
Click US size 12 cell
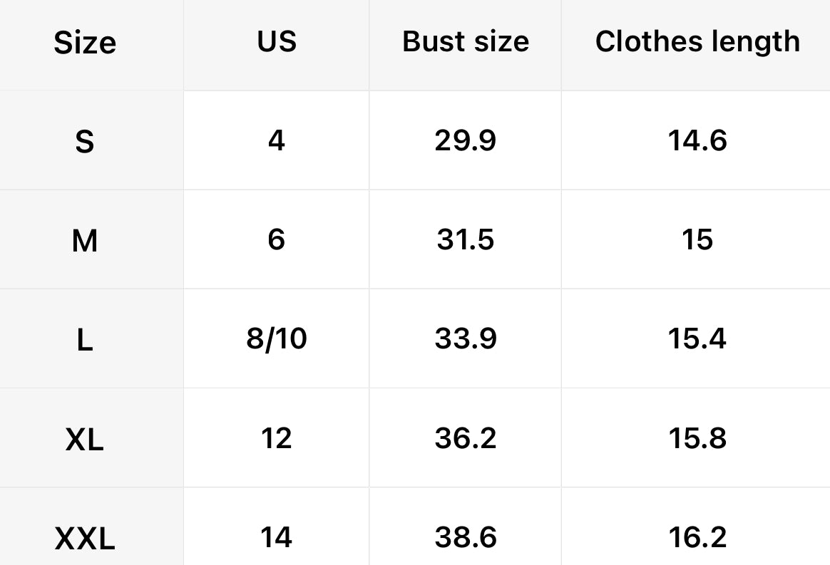[277, 438]
